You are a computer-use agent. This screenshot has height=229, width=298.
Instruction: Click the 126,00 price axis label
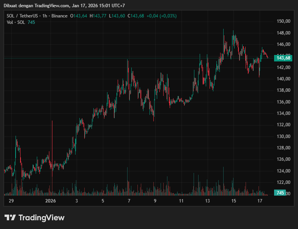tap(284, 159)
